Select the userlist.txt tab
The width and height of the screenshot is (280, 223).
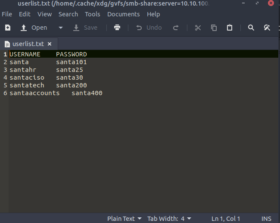(x=27, y=44)
